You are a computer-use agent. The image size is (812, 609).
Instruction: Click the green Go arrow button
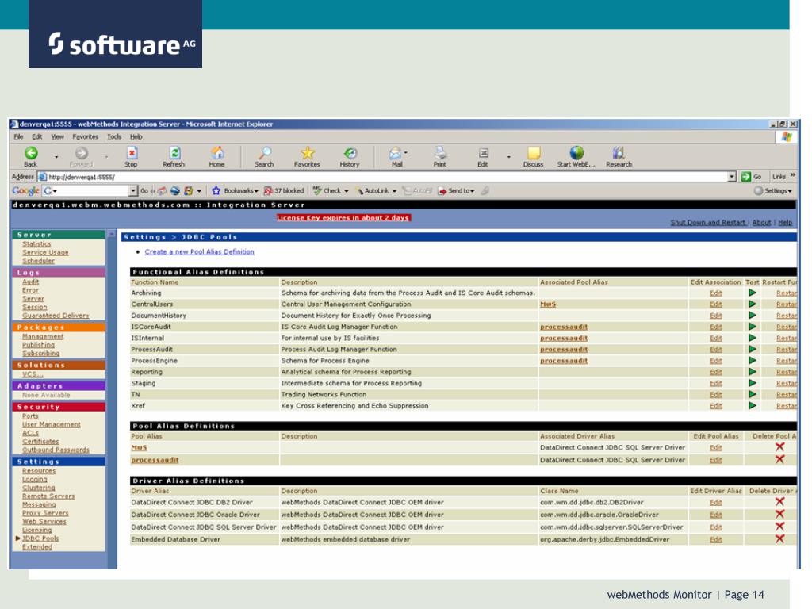(745, 177)
